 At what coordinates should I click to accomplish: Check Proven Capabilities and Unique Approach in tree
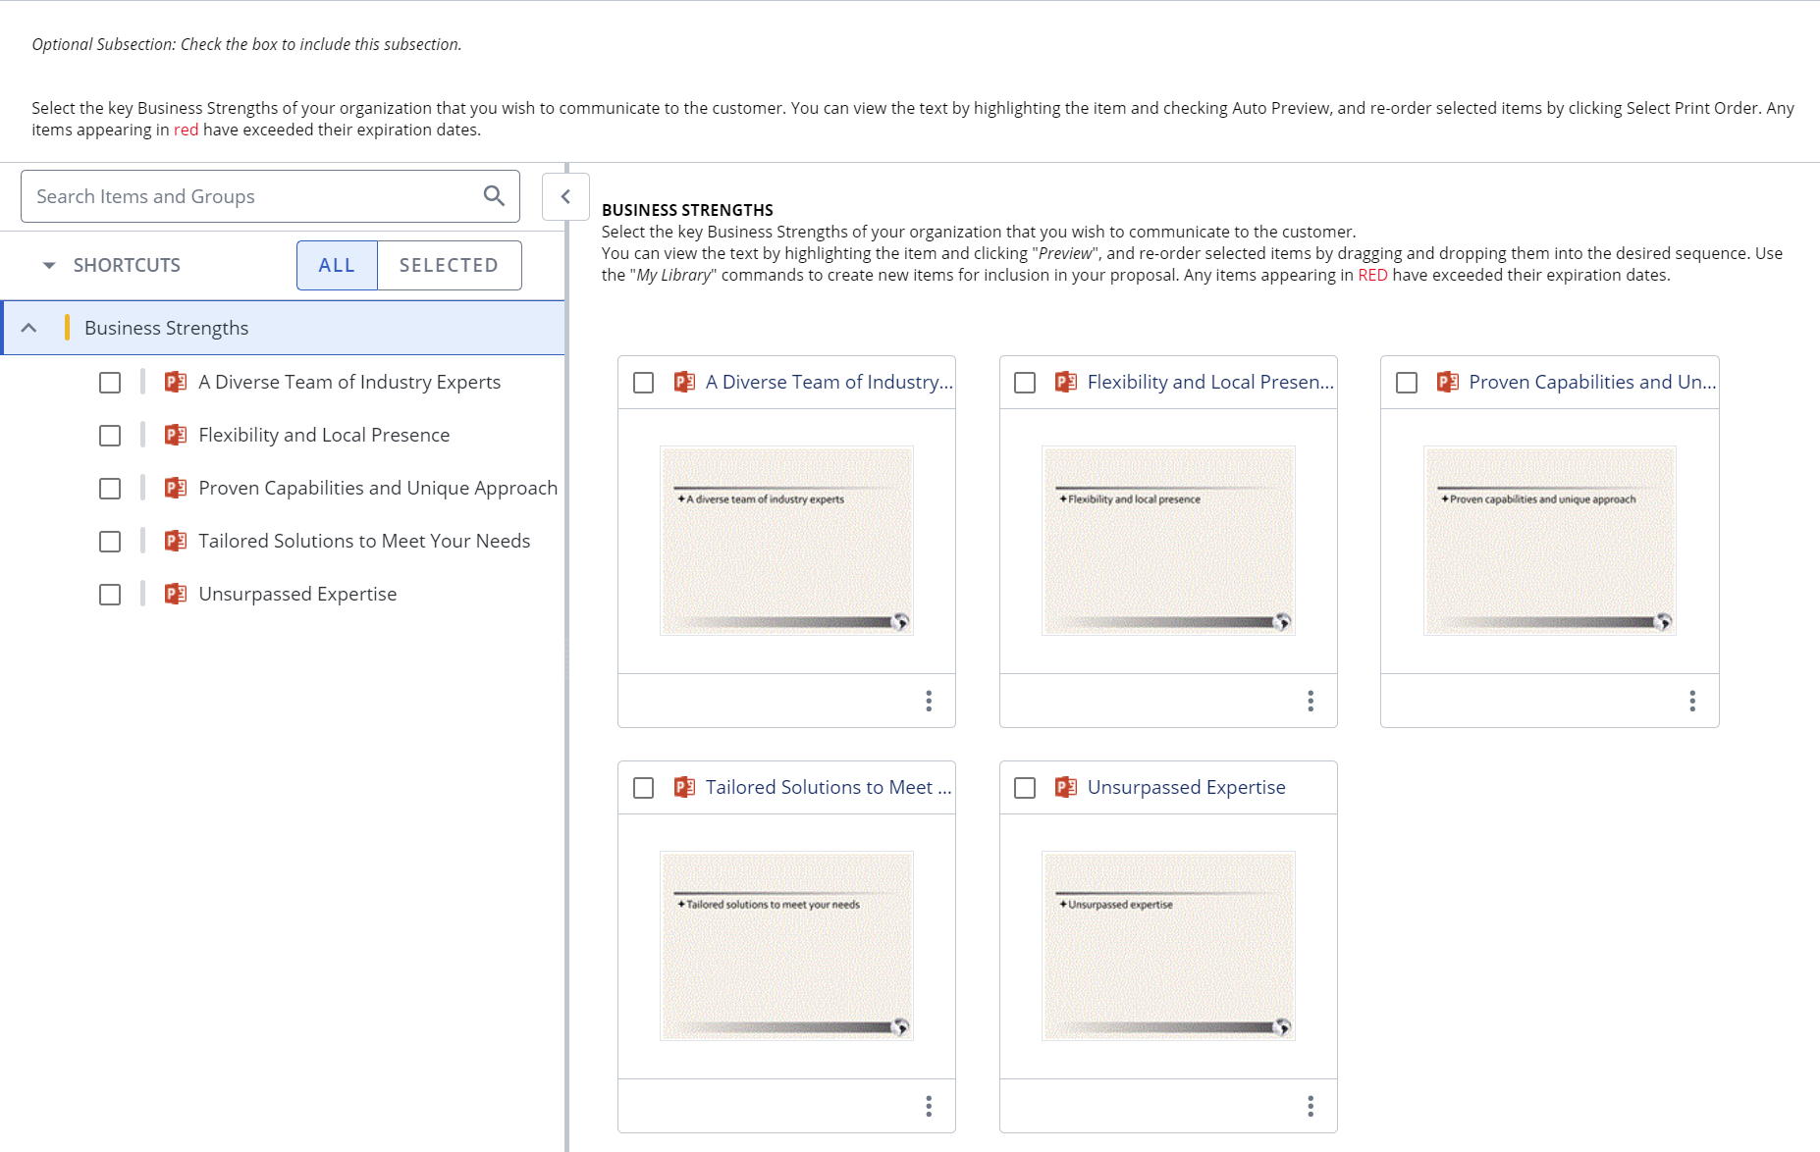110,489
